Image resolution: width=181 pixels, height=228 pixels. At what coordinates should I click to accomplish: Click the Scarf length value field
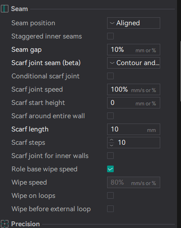pyautogui.click(x=134, y=129)
